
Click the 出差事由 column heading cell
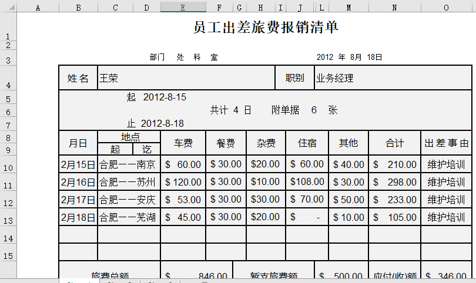point(446,143)
